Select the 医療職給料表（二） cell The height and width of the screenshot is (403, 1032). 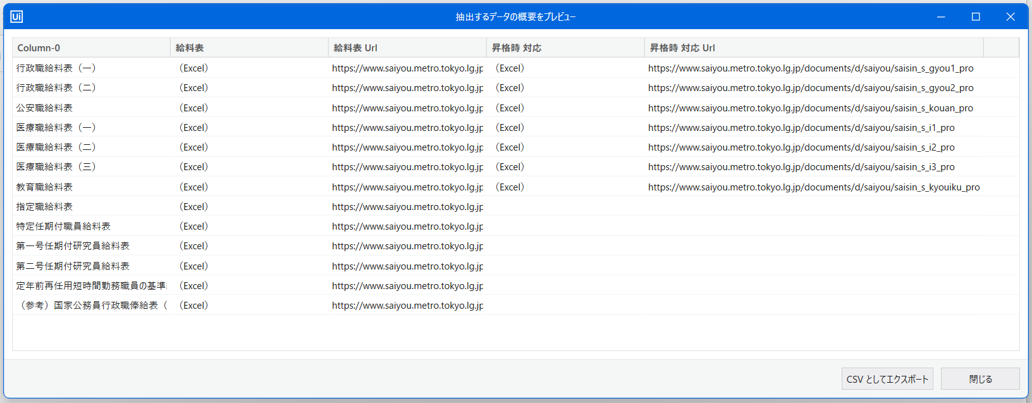91,147
